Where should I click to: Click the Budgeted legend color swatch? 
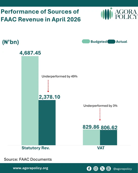[86, 41]
